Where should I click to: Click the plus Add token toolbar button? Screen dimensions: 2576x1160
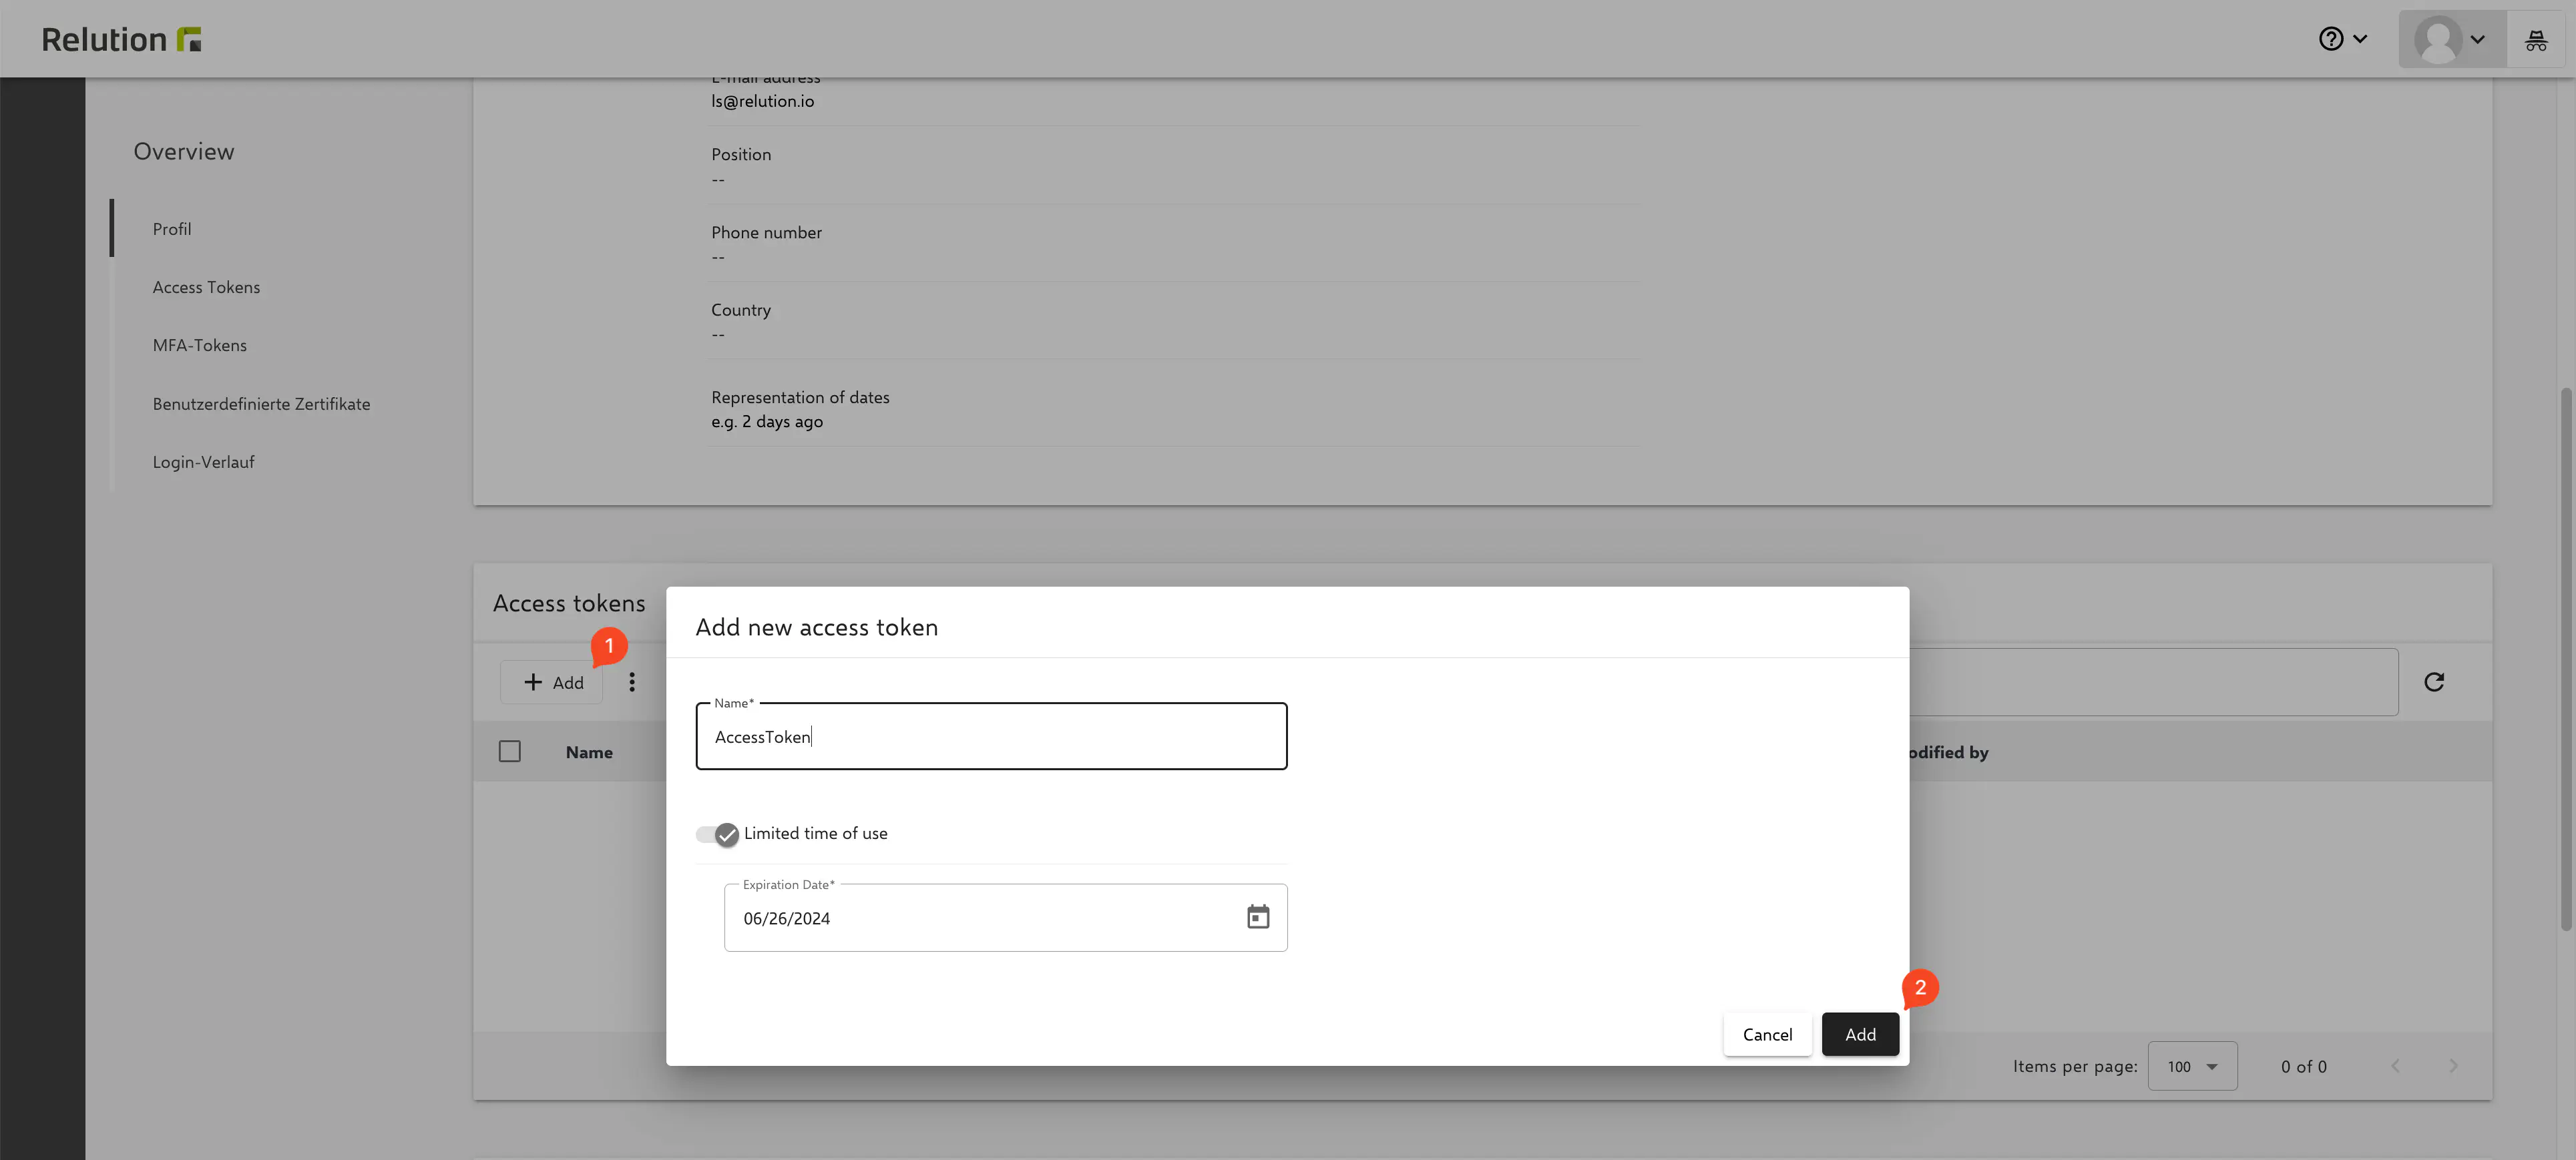click(x=552, y=682)
